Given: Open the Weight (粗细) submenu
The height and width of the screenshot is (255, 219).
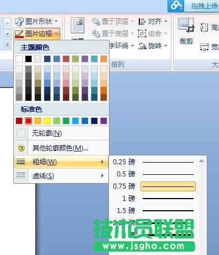Looking at the screenshot, I should (x=61, y=162).
